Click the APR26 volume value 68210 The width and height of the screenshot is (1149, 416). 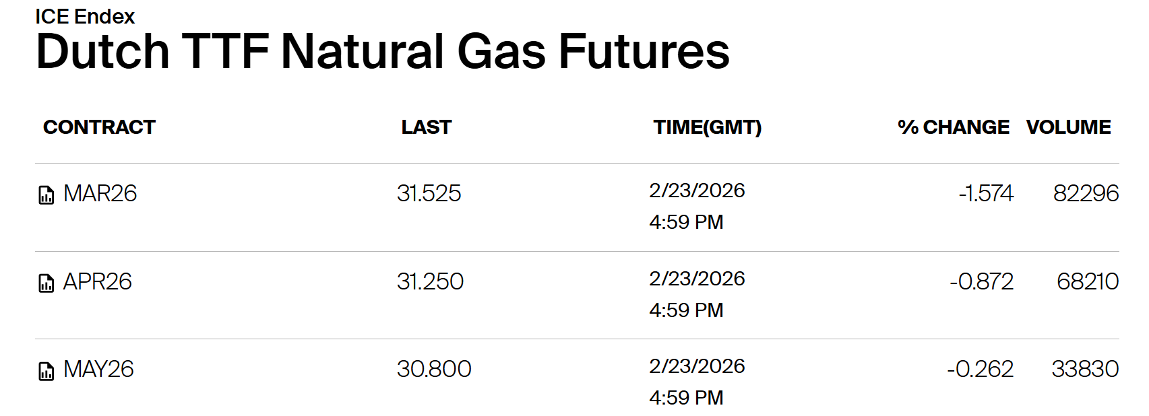click(1087, 281)
